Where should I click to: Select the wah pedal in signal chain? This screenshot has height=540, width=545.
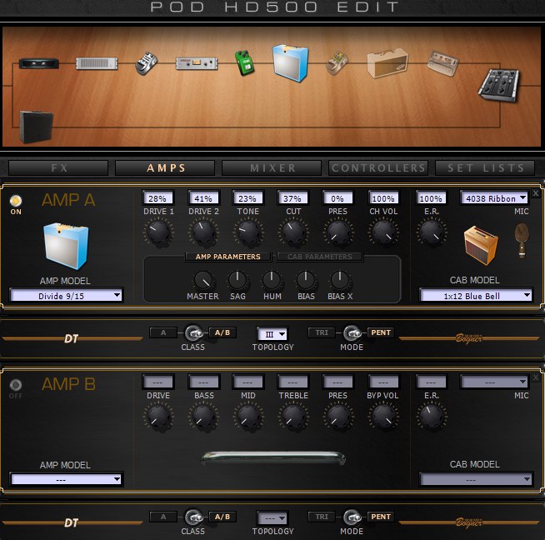tap(146, 63)
